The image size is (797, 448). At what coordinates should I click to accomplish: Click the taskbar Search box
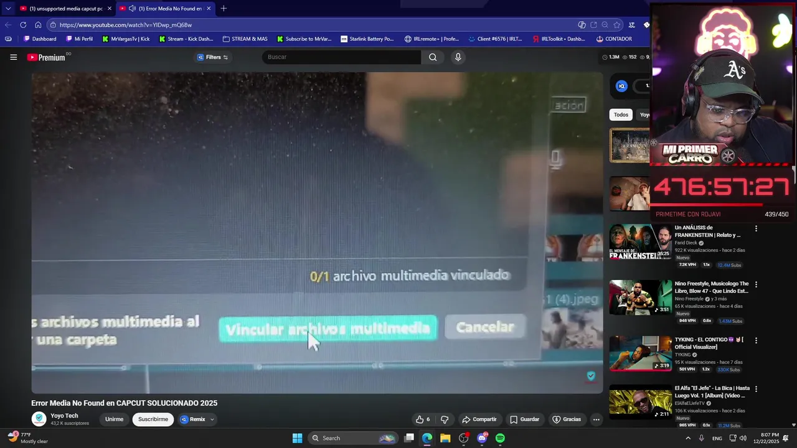click(353, 438)
